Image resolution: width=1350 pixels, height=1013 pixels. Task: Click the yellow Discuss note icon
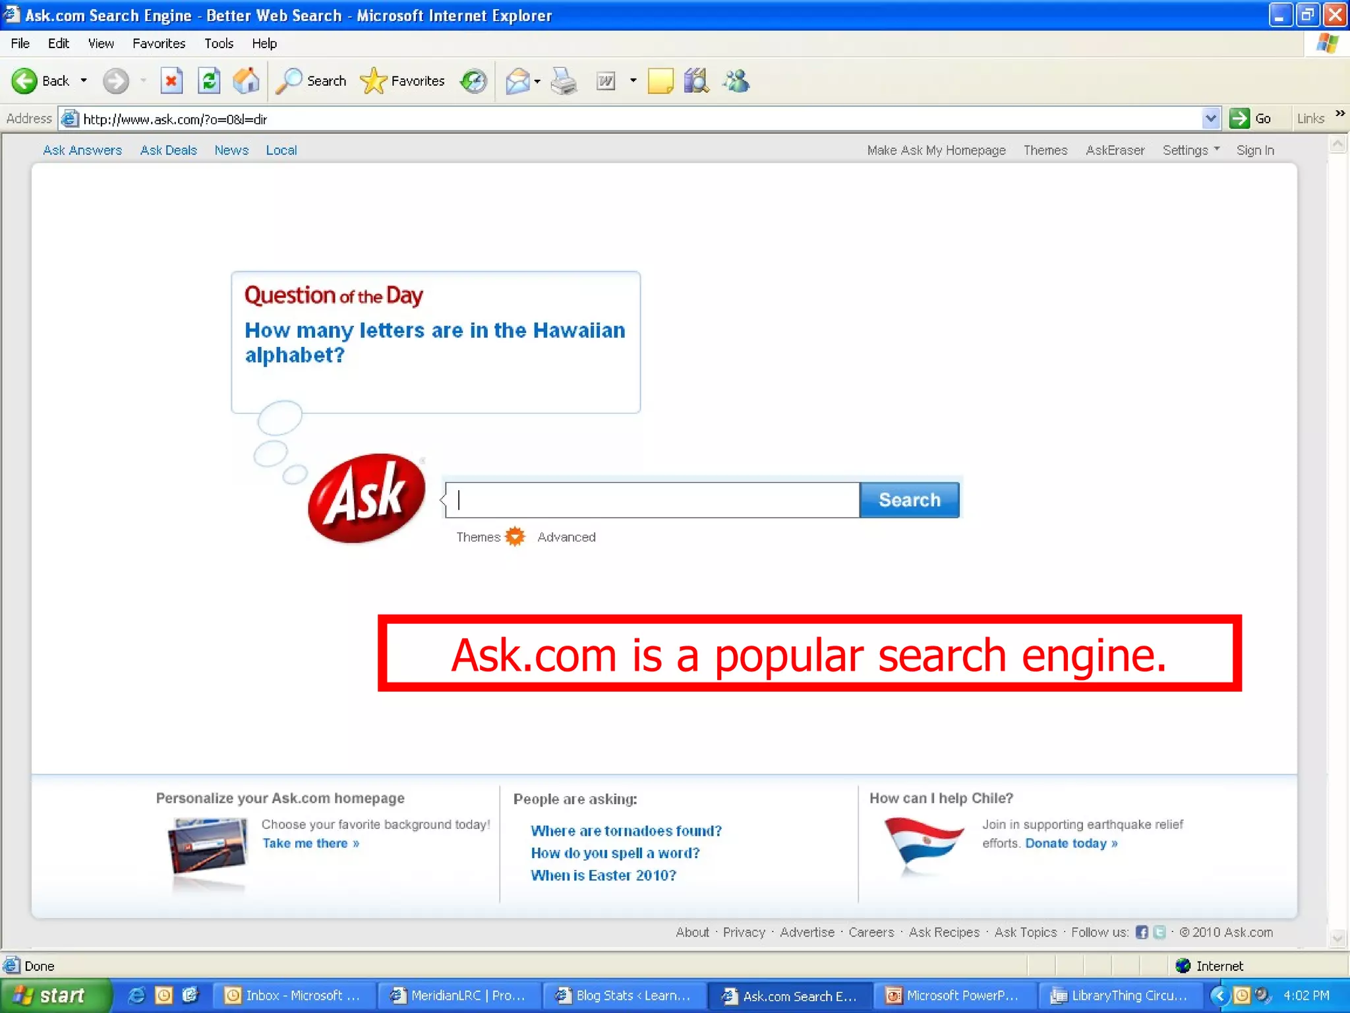click(x=660, y=81)
